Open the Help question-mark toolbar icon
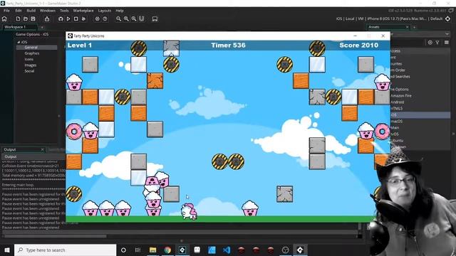 105,19
